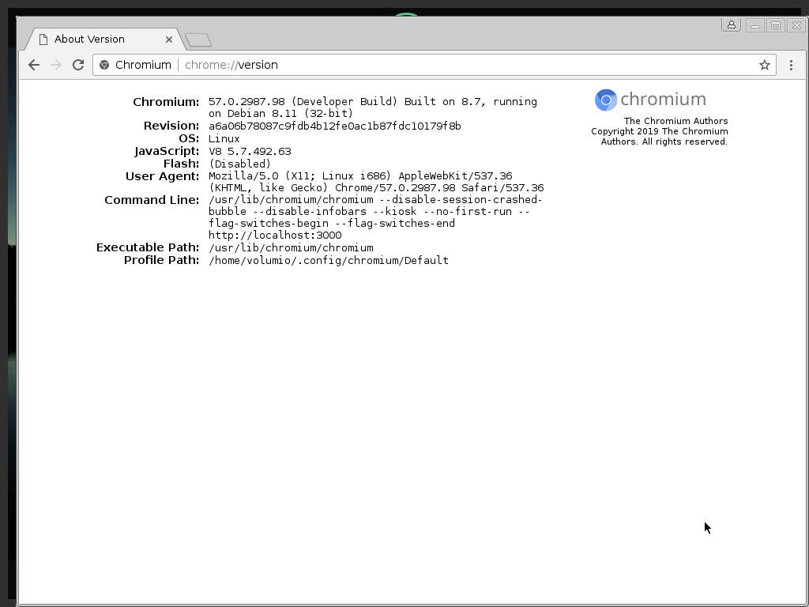This screenshot has height=607, width=809.
Task: Click the V8 5.7.492.63 JavaScript version
Action: (x=250, y=152)
